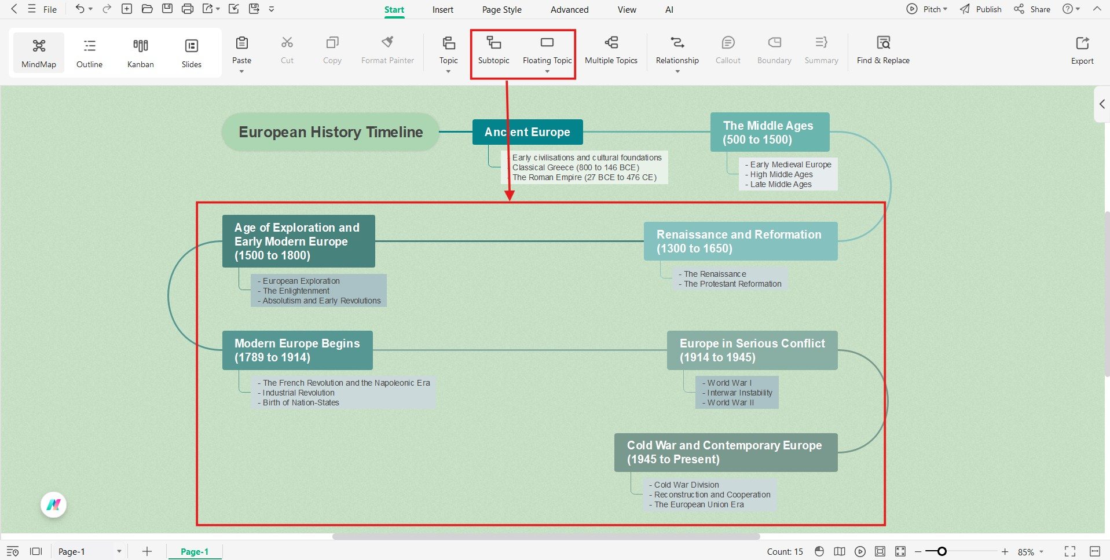The width and height of the screenshot is (1110, 560).
Task: Add a new page with the plus button
Action: [146, 551]
